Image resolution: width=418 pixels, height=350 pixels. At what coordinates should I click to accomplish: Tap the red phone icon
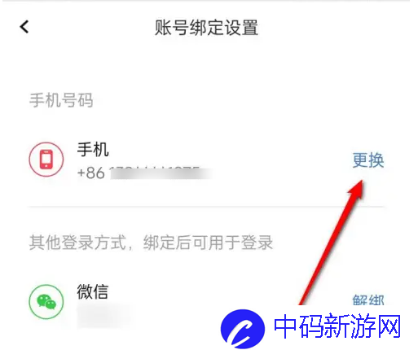46,160
